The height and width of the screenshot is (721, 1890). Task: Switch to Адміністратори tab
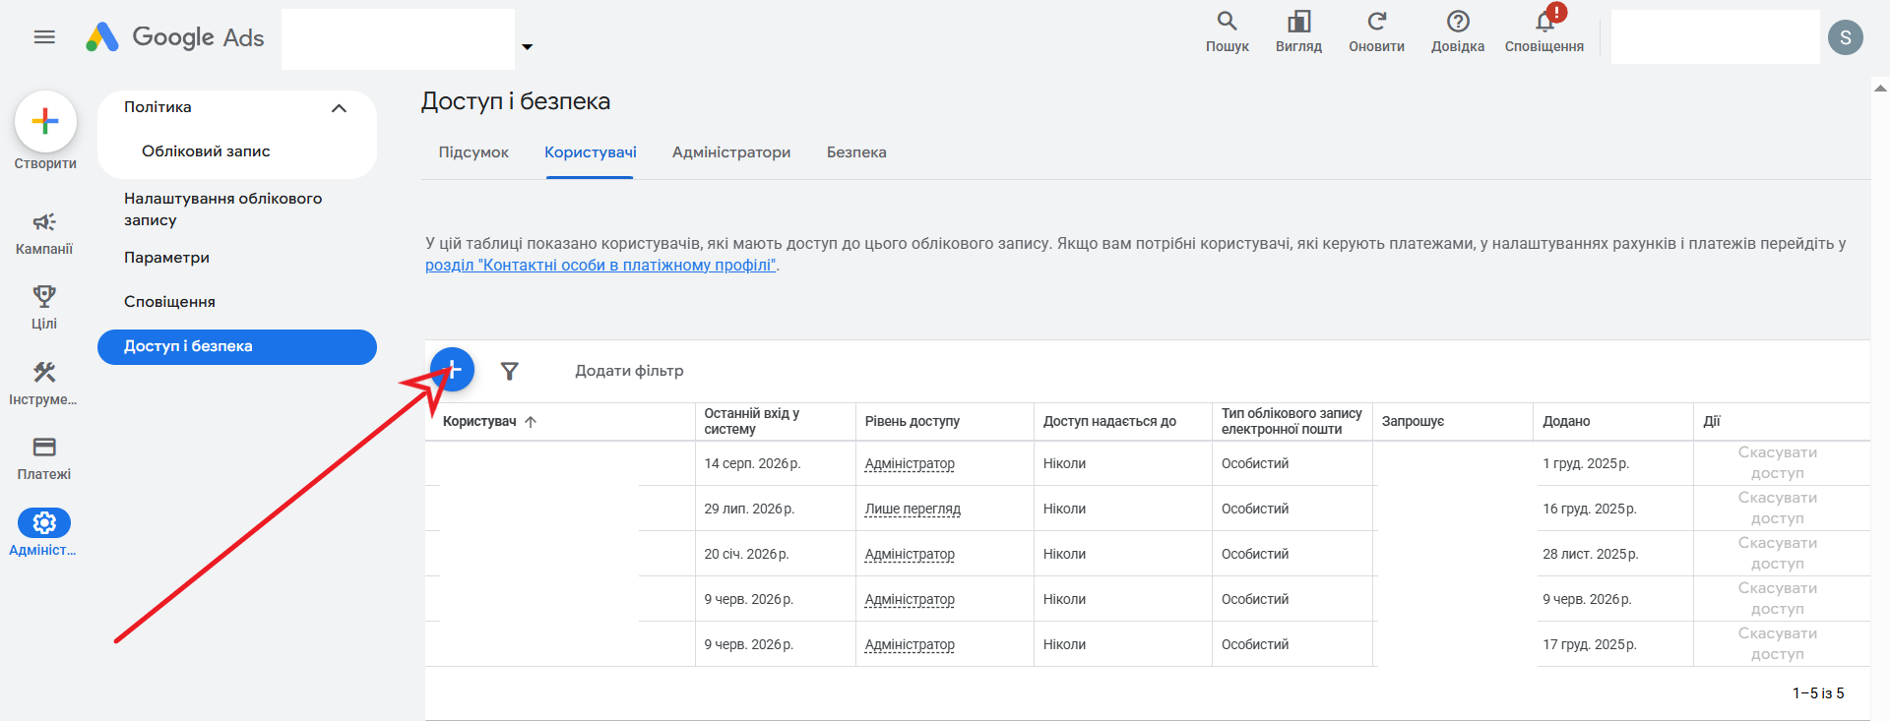[x=731, y=152]
